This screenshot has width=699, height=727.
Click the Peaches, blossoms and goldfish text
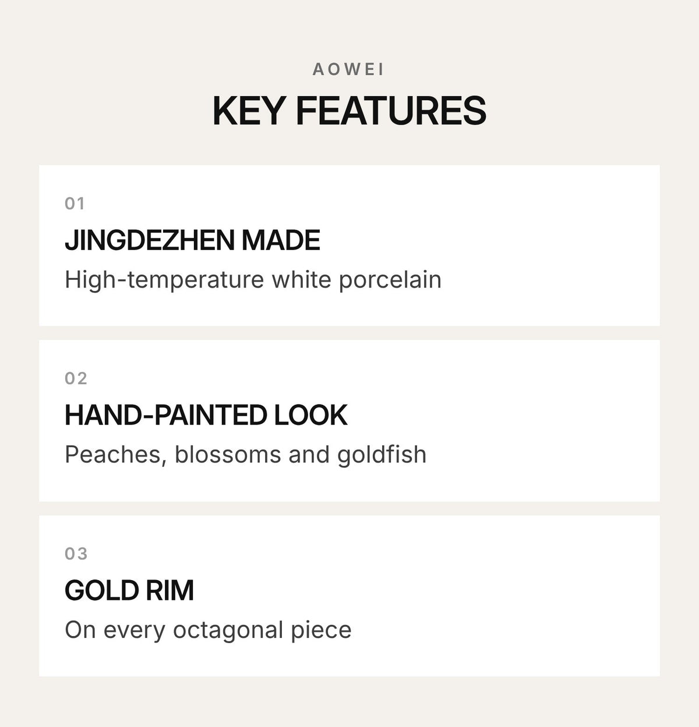[x=245, y=455]
